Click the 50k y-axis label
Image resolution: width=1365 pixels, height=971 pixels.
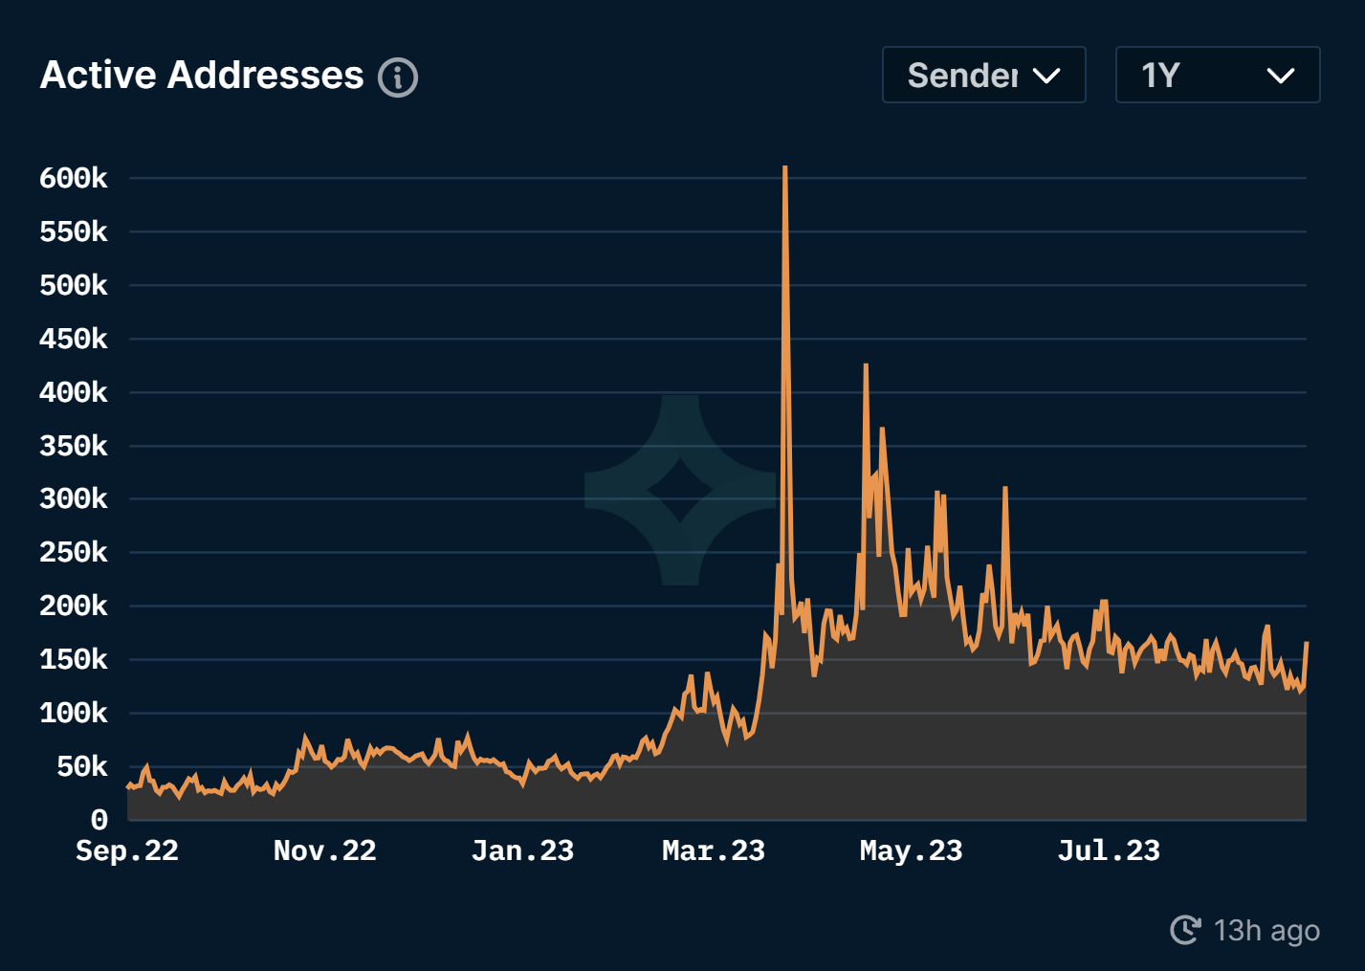point(82,766)
